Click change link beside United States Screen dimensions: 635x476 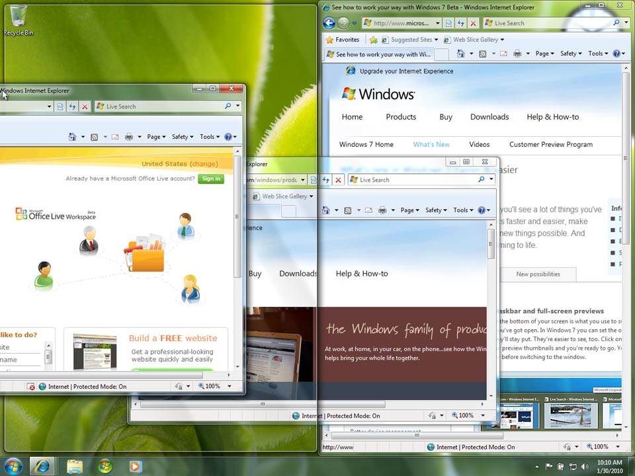click(x=204, y=164)
